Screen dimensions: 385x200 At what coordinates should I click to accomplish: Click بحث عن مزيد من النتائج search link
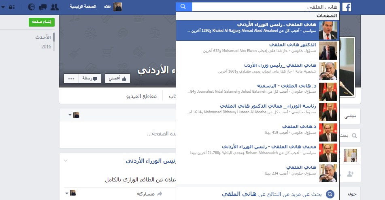[x=272, y=194]
